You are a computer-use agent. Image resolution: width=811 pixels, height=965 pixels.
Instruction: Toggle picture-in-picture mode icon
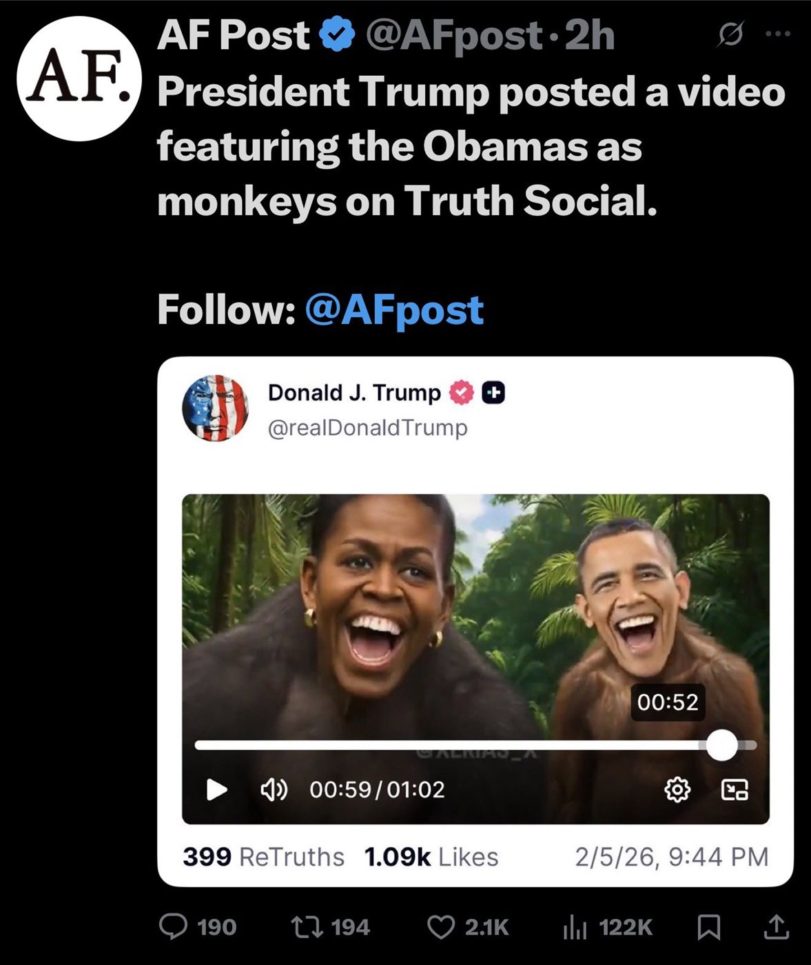click(x=735, y=789)
